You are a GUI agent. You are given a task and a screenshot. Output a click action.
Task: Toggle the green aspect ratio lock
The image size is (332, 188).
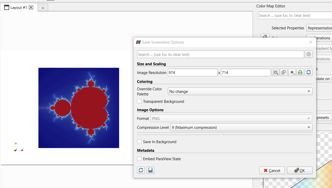[x=300, y=72]
